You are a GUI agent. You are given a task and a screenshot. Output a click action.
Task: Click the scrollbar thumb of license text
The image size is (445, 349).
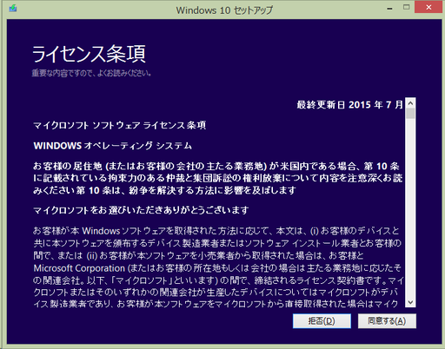[x=410, y=114]
